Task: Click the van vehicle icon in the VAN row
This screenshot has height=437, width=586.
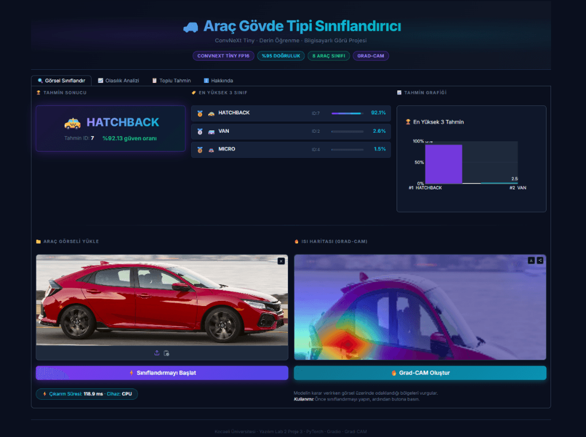Action: pos(211,132)
